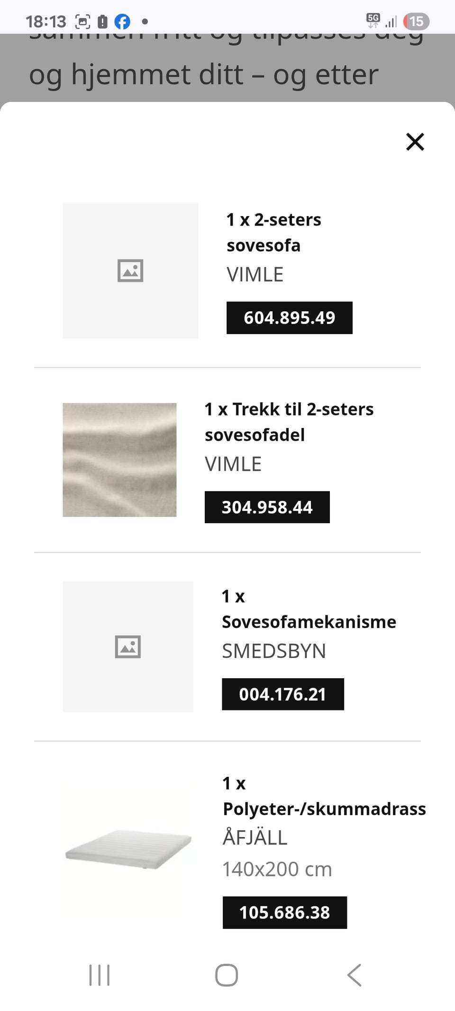Tap the battery level indicator

[x=416, y=21]
